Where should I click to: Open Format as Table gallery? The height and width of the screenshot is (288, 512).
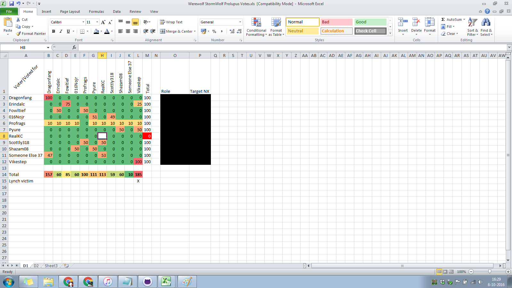[276, 27]
